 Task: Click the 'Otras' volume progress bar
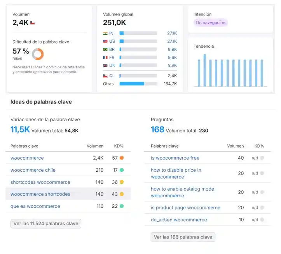point(138,84)
